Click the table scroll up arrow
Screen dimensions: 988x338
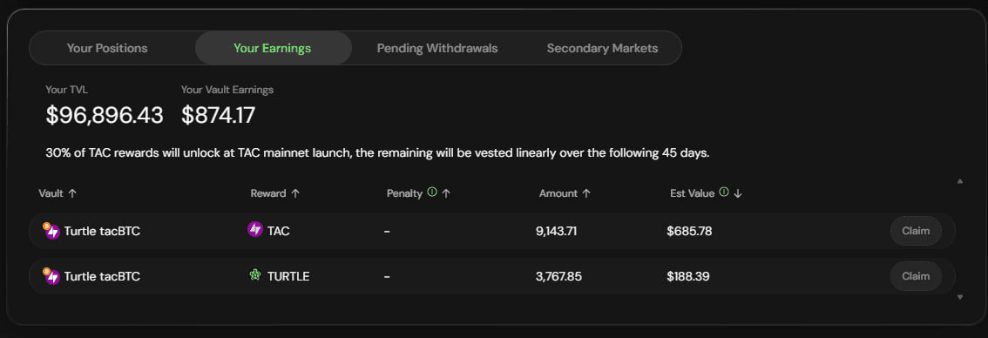(x=959, y=181)
